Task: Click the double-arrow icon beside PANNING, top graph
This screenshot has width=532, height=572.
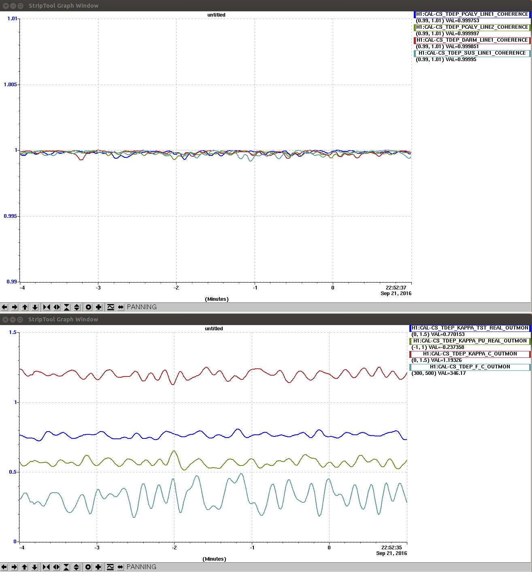Action: (121, 307)
